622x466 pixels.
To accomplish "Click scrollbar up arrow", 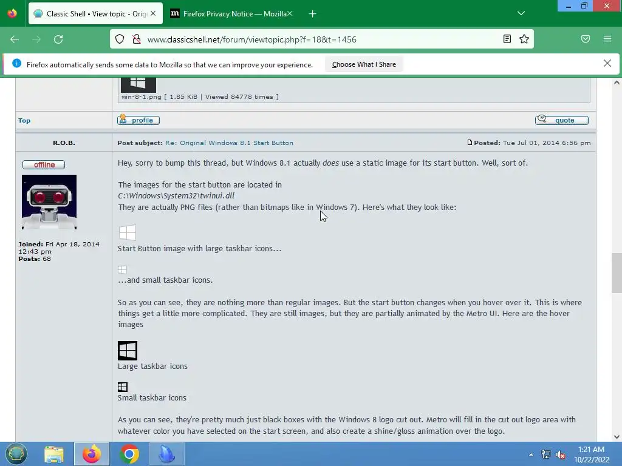I will pos(617,83).
